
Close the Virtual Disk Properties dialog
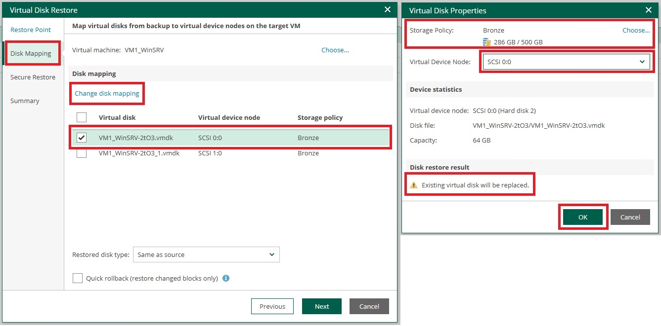[649, 10]
